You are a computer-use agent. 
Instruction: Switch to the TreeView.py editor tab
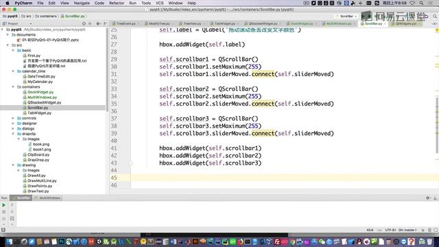tap(192, 23)
